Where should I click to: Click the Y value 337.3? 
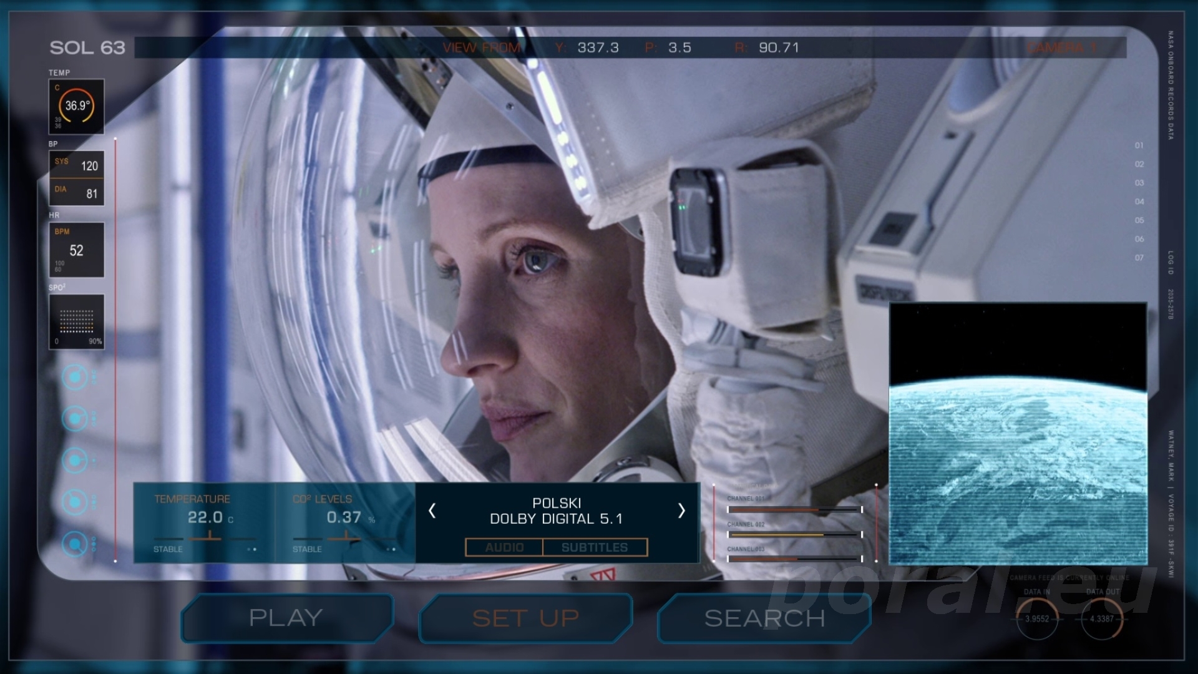tap(598, 48)
